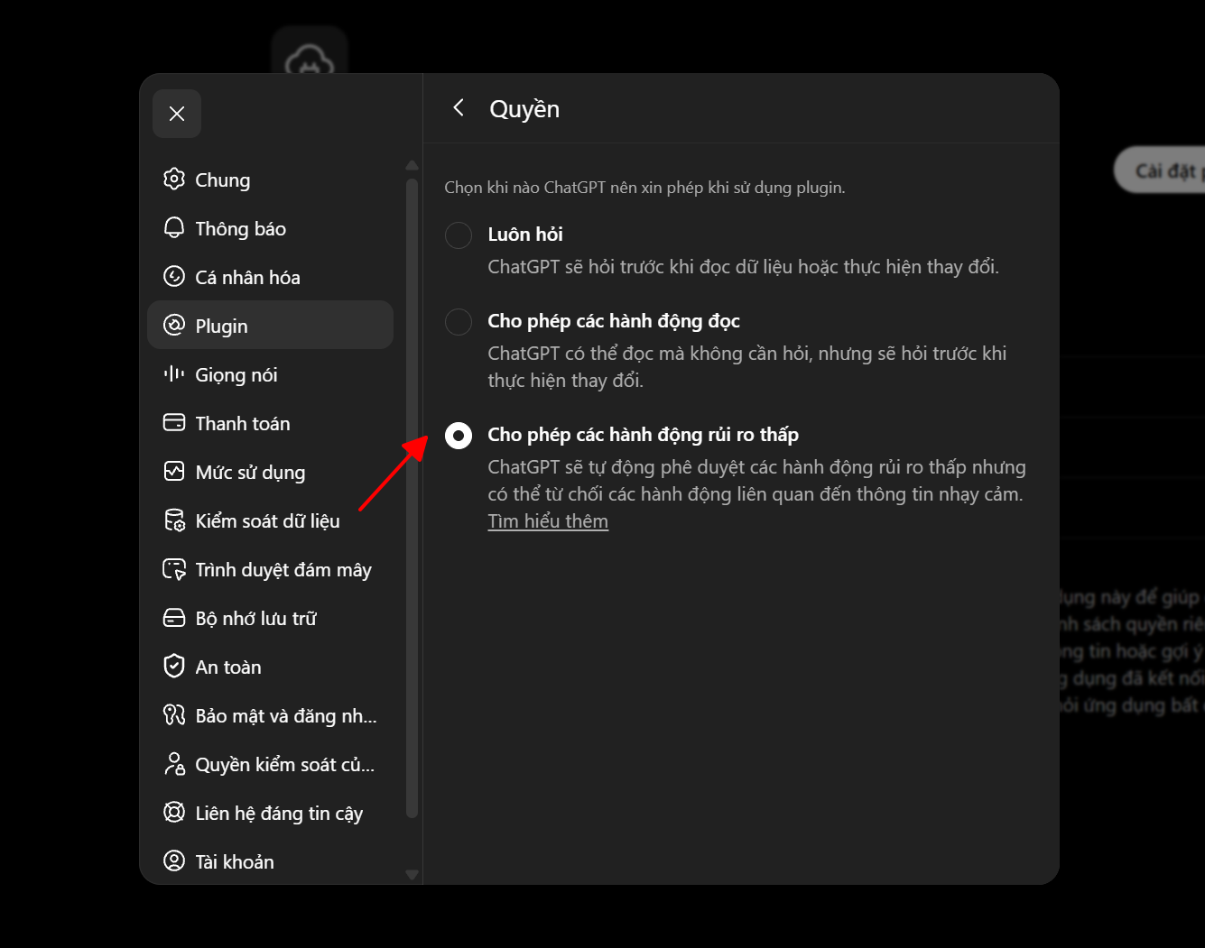Click the Chọn khi nào ChatGPT description text

pyautogui.click(x=644, y=188)
